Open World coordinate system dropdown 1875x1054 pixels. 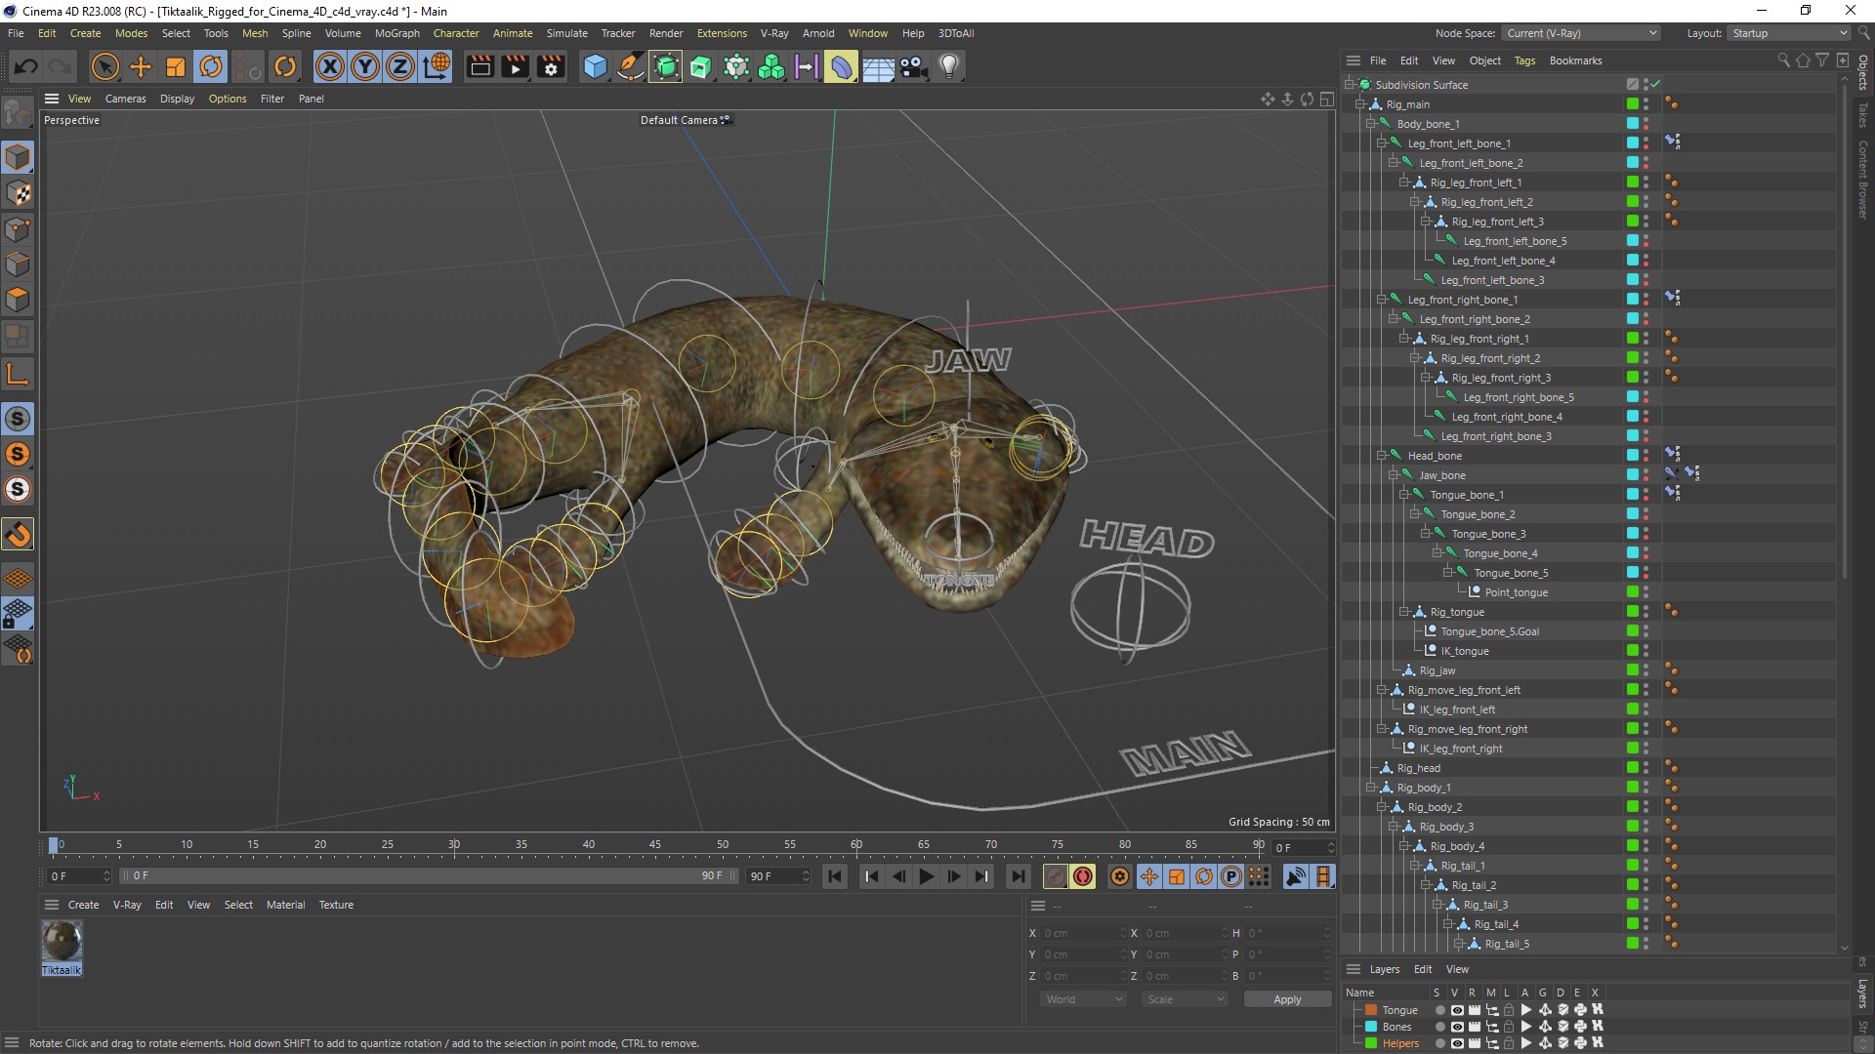point(1083,999)
